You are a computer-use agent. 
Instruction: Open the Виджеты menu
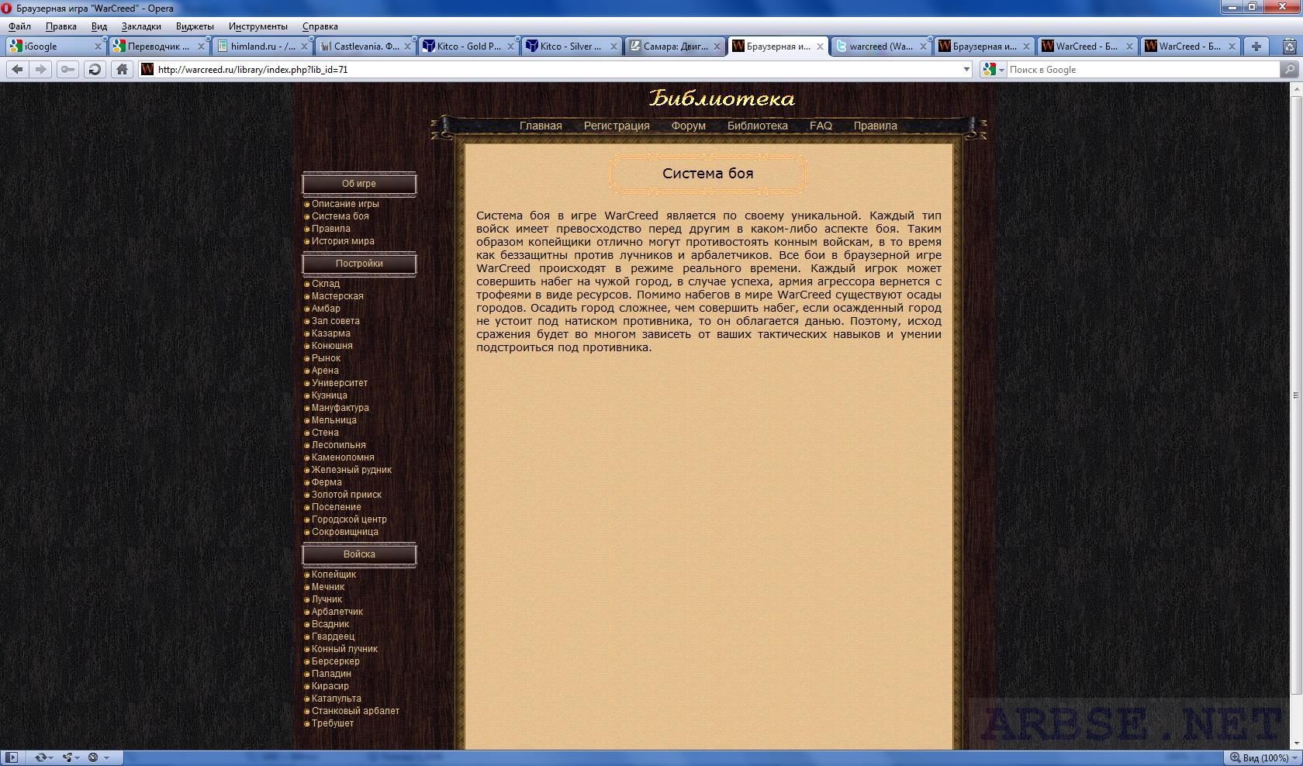[x=195, y=26]
